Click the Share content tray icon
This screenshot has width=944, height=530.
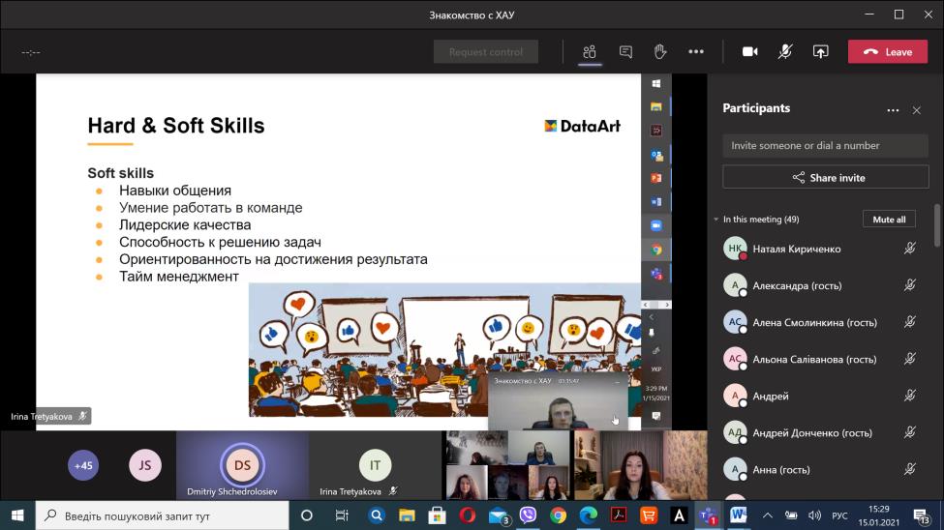820,52
